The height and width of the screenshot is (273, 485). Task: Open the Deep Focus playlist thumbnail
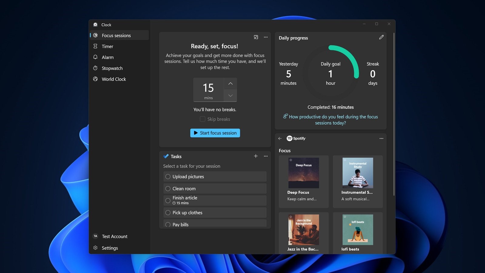304,173
